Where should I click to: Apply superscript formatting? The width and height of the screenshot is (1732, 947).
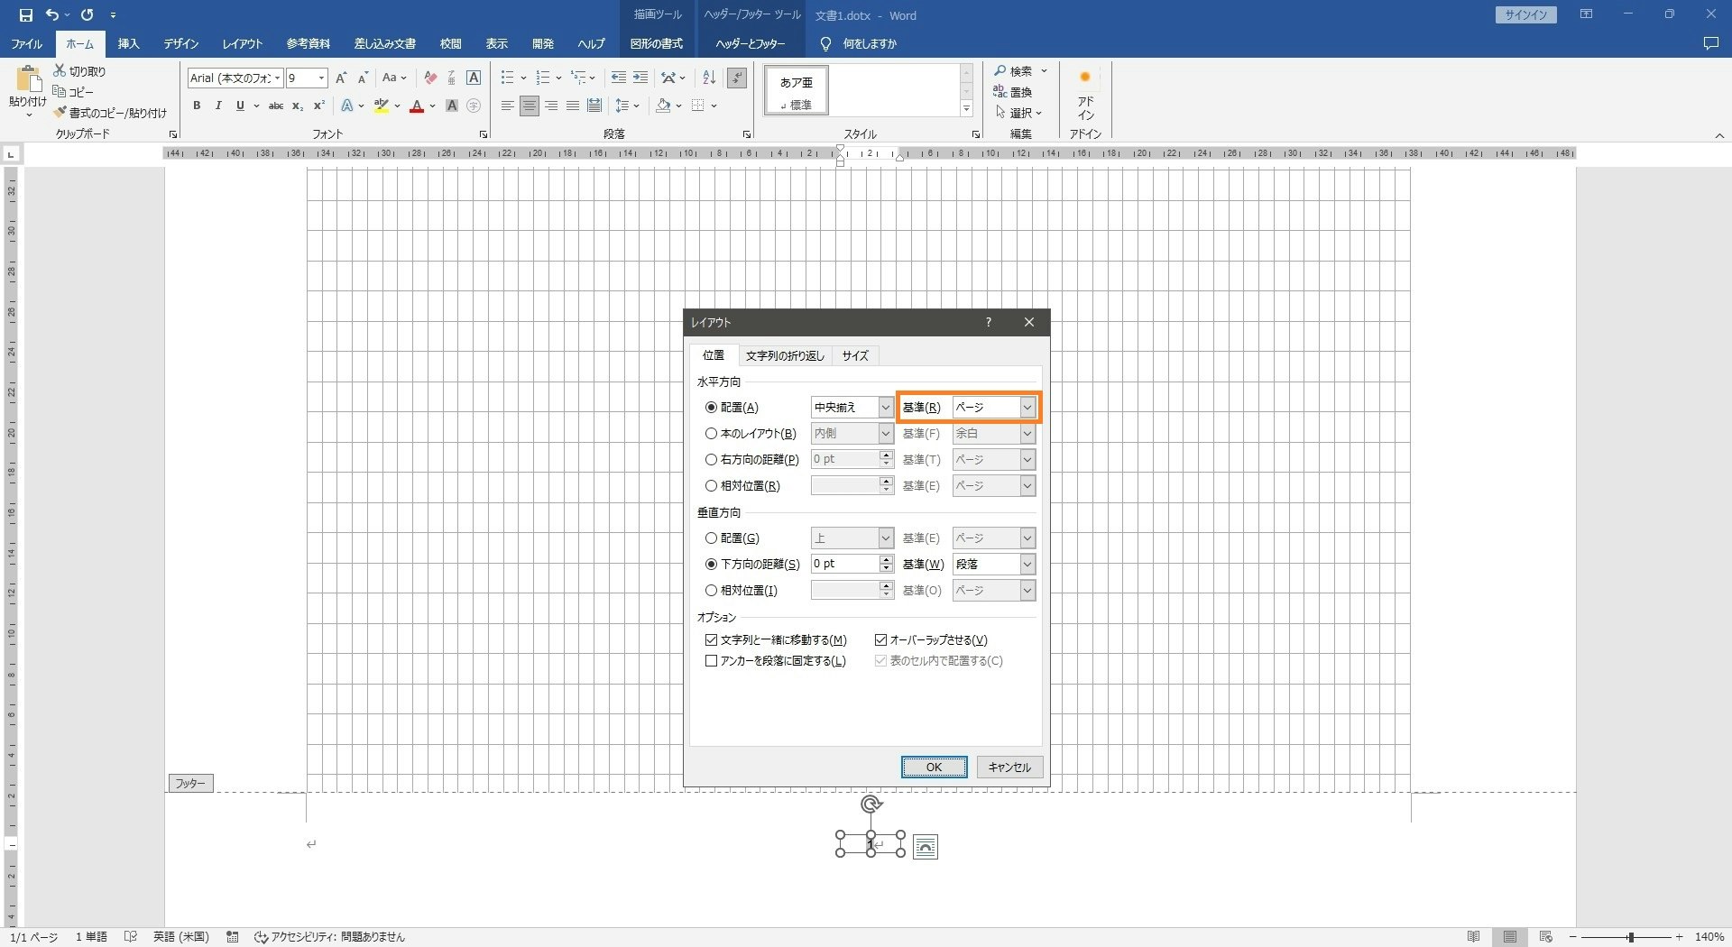tap(319, 106)
